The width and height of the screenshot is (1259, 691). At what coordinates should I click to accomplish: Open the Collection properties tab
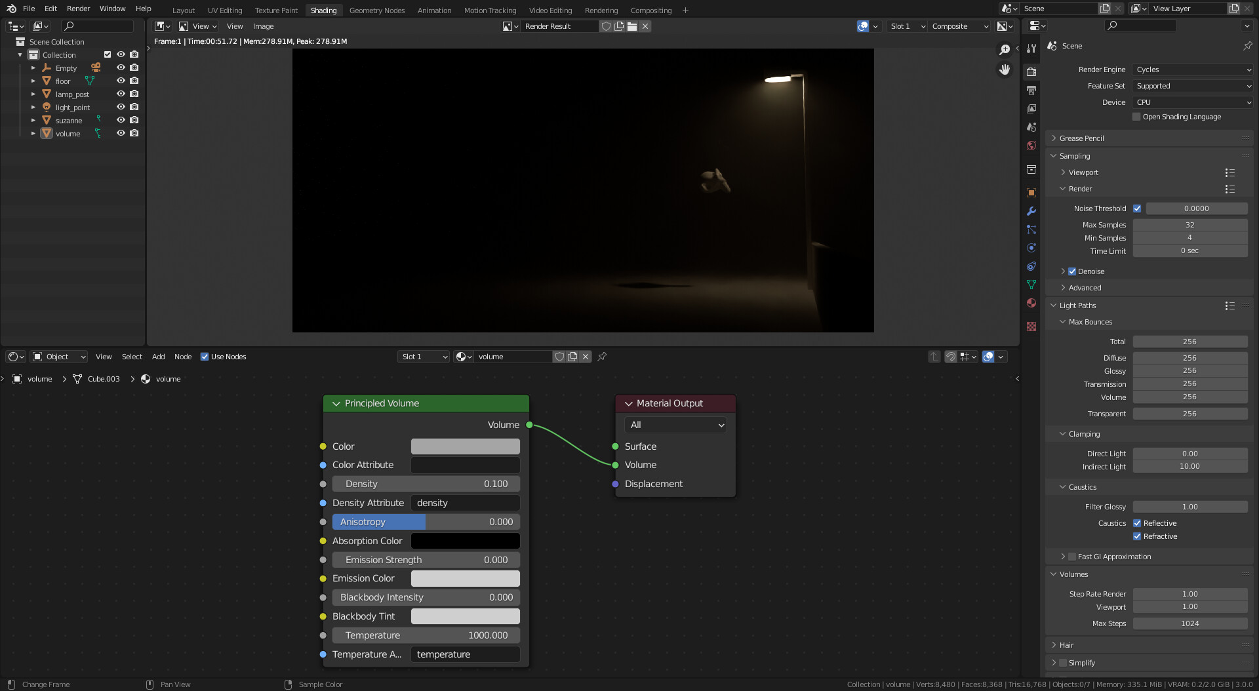click(1031, 169)
